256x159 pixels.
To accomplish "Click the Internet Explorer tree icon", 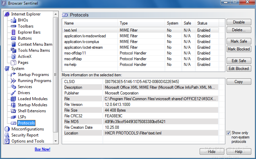I will click(x=7, y=14).
